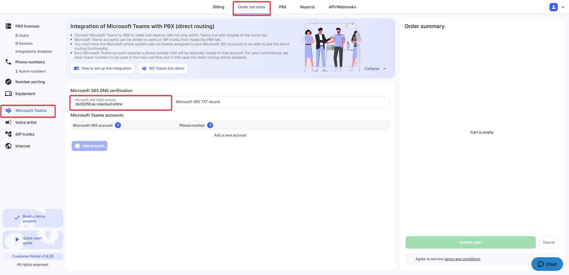Open the user profile dropdown arrow
The width and height of the screenshot is (569, 275).
tap(562, 7)
